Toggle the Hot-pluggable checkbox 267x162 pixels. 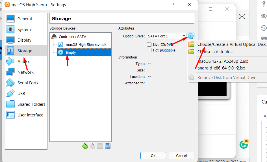point(149,50)
